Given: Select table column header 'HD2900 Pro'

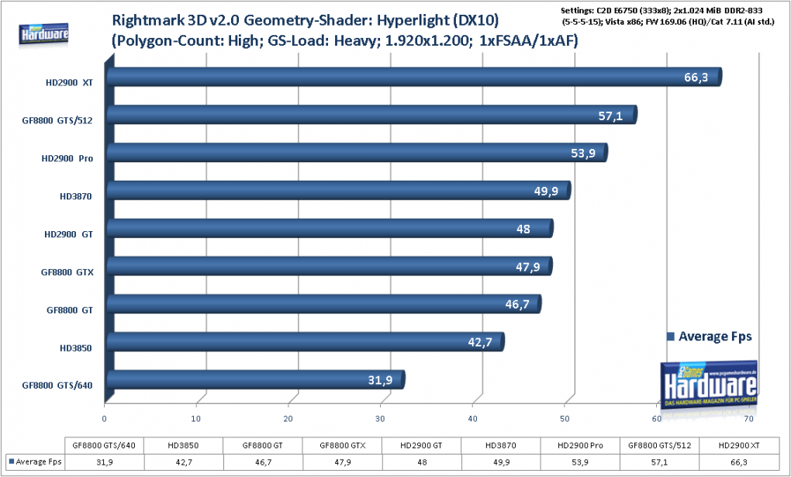Looking at the screenshot, I should (x=580, y=446).
